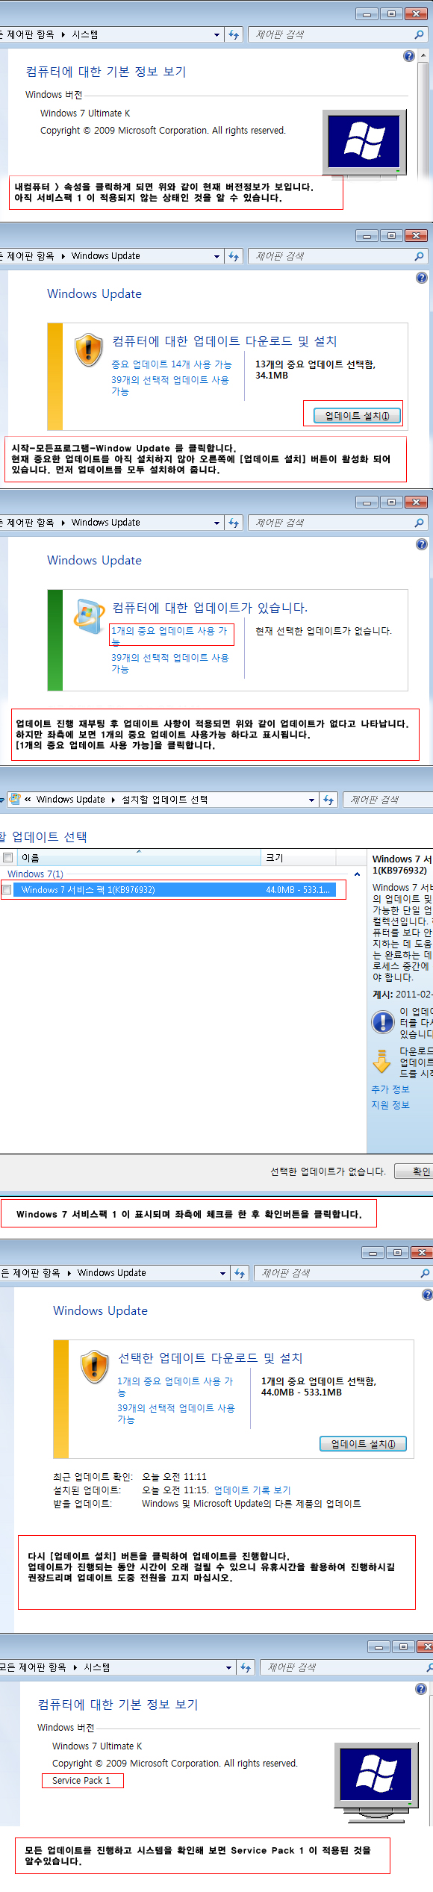Open the '1개의 중요 업데이트 사용 가능' link under '업데이트가 있습니다'
This screenshot has height=1892, width=433.
tap(169, 635)
